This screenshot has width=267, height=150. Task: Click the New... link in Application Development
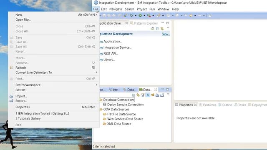coord(166,34)
